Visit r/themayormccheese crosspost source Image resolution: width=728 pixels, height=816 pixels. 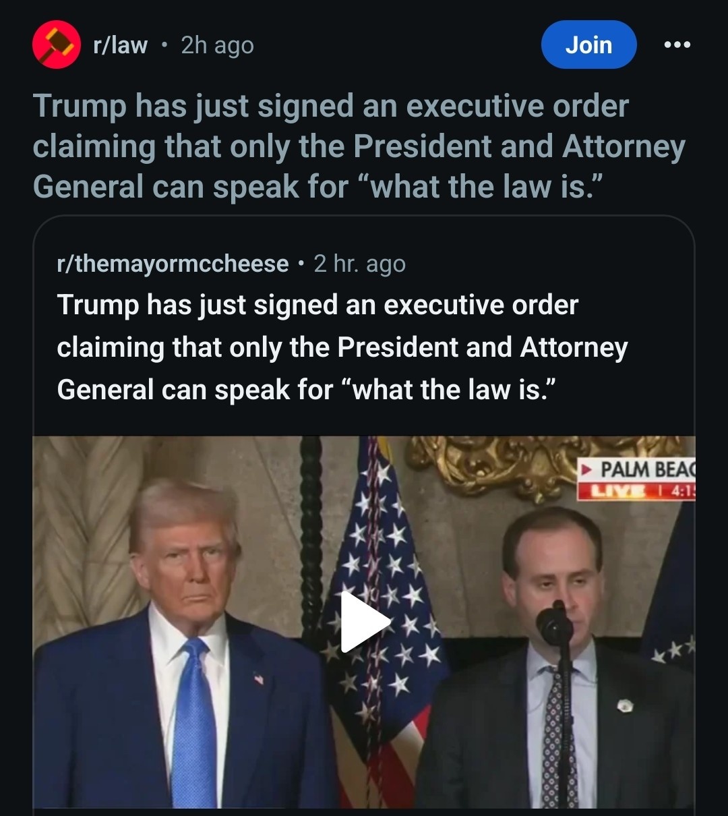[173, 264]
